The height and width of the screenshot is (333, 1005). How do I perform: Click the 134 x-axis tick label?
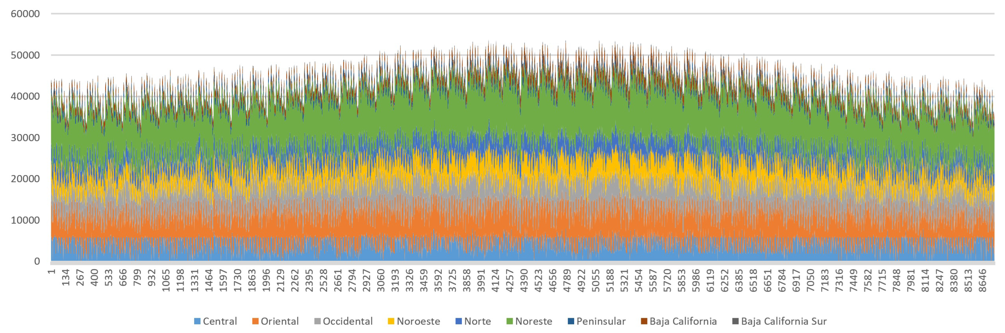66,277
